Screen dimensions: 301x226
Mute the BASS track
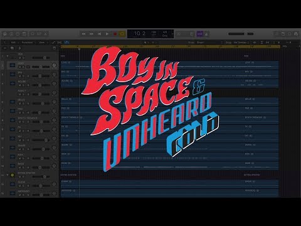[20, 168]
